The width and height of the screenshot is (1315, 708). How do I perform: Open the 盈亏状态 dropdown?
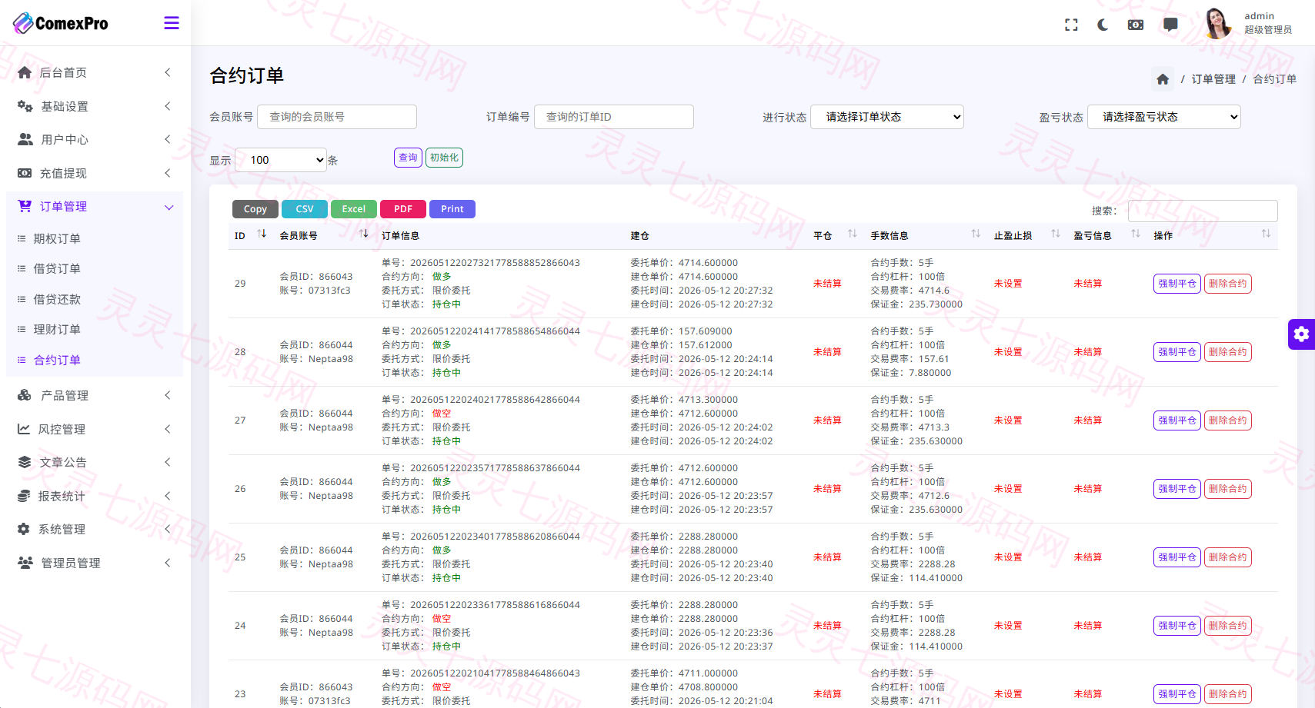(x=1164, y=117)
